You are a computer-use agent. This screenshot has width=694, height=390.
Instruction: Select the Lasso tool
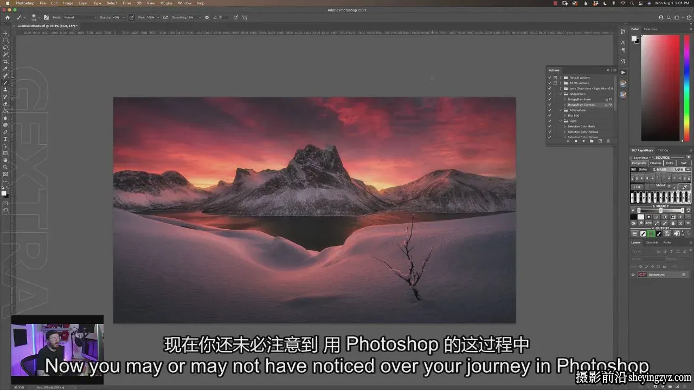(5, 48)
